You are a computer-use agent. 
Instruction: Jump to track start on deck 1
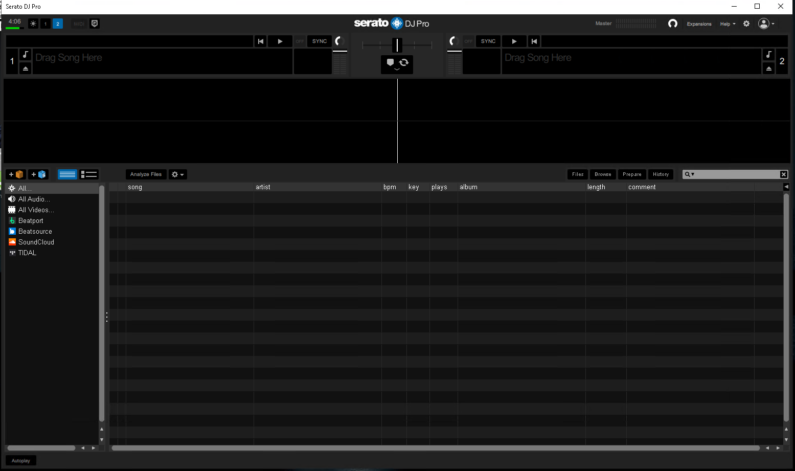tap(261, 41)
